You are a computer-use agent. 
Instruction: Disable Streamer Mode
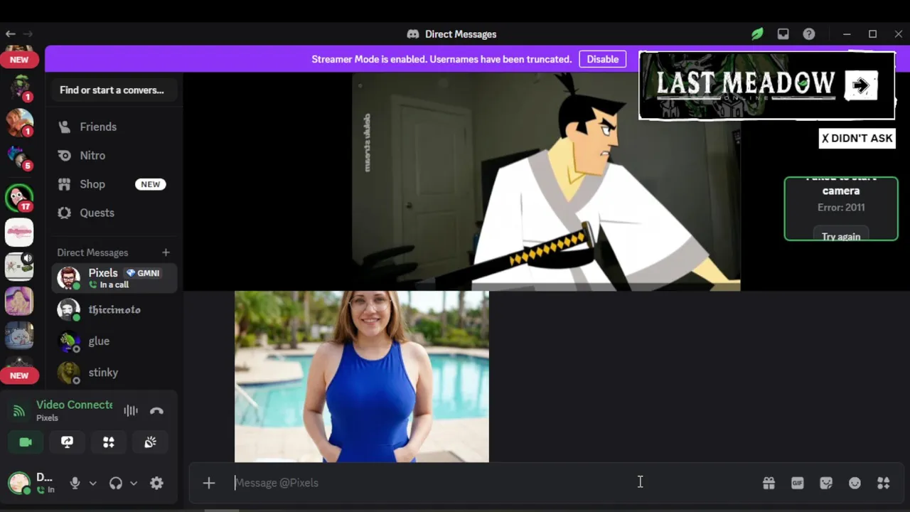(603, 59)
